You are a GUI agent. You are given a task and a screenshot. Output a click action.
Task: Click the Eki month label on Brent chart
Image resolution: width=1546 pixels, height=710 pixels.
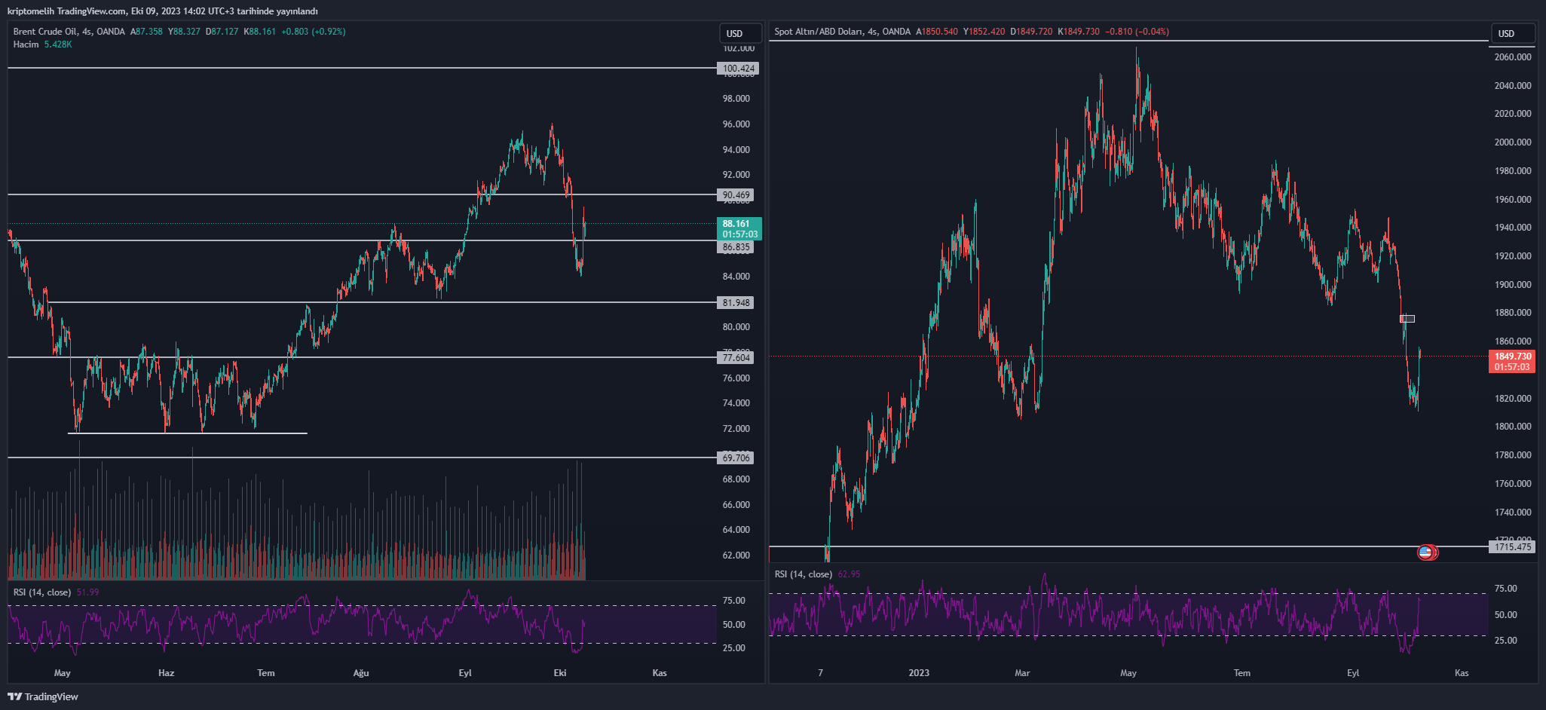click(x=560, y=673)
